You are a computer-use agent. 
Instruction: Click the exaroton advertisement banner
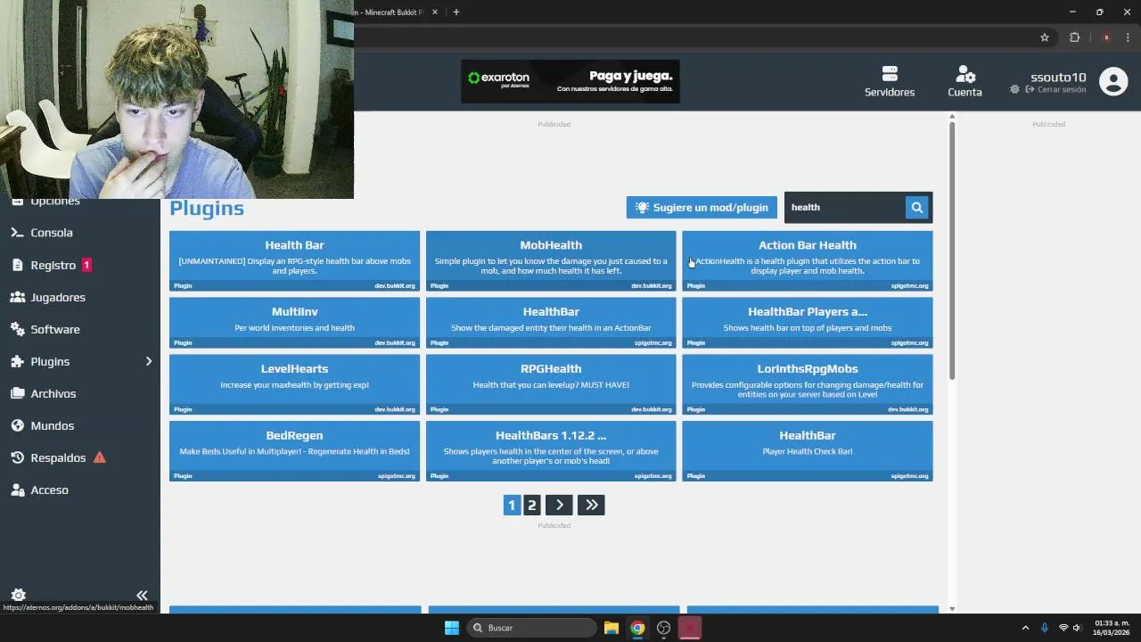(570, 81)
